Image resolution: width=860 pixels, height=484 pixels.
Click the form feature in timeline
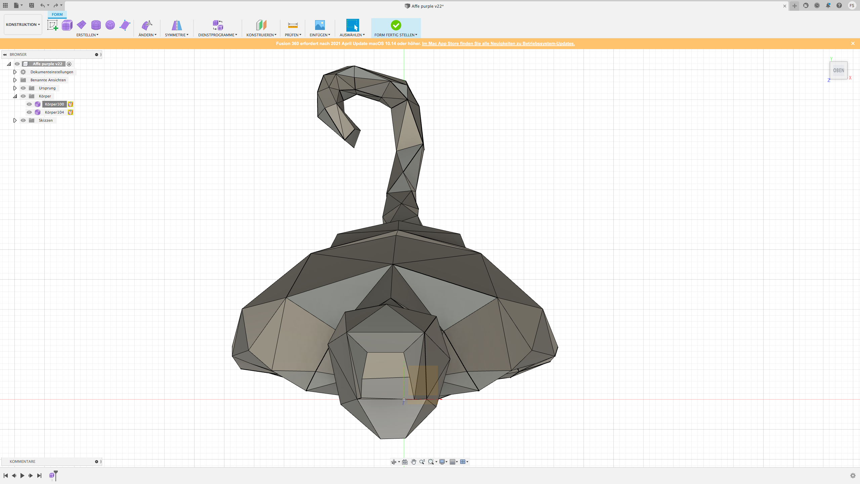tap(52, 476)
